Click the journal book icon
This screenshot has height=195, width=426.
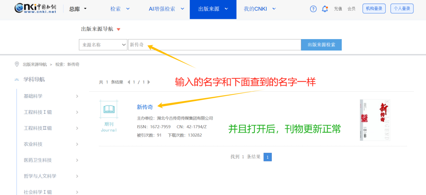pyautogui.click(x=109, y=109)
